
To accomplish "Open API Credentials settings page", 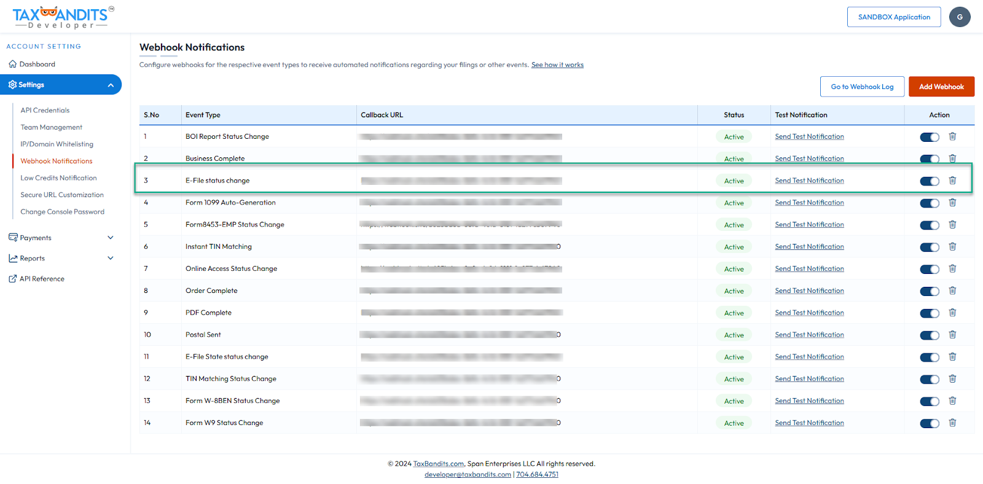I will [45, 111].
